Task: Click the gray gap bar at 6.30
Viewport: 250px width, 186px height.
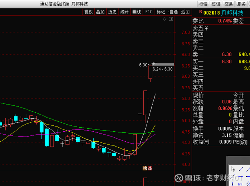Action: (163, 64)
